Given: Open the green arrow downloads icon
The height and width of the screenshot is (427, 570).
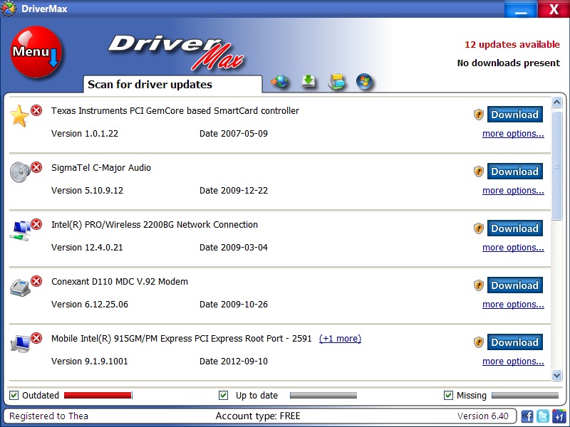Looking at the screenshot, I should pos(309,81).
